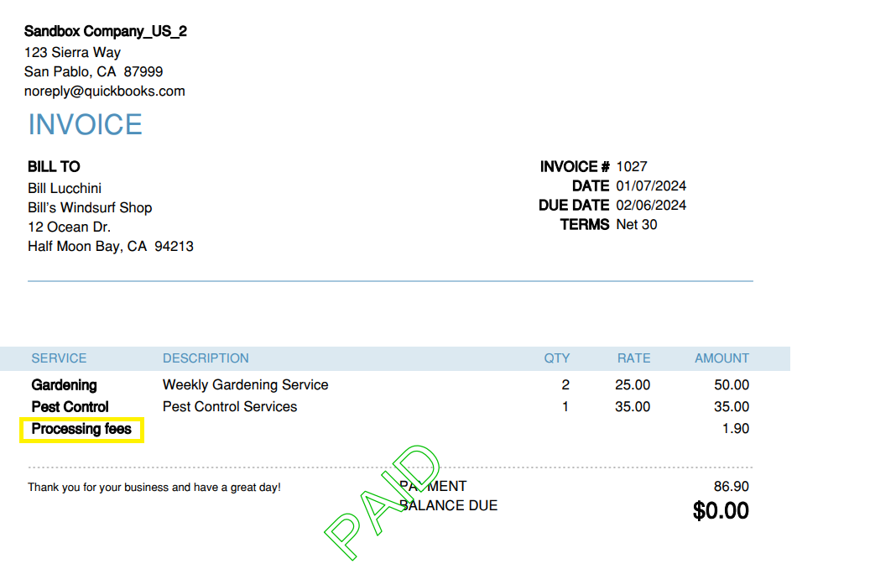This screenshot has height=564, width=896.
Task: Click the SERVICE column header
Action: 59,358
